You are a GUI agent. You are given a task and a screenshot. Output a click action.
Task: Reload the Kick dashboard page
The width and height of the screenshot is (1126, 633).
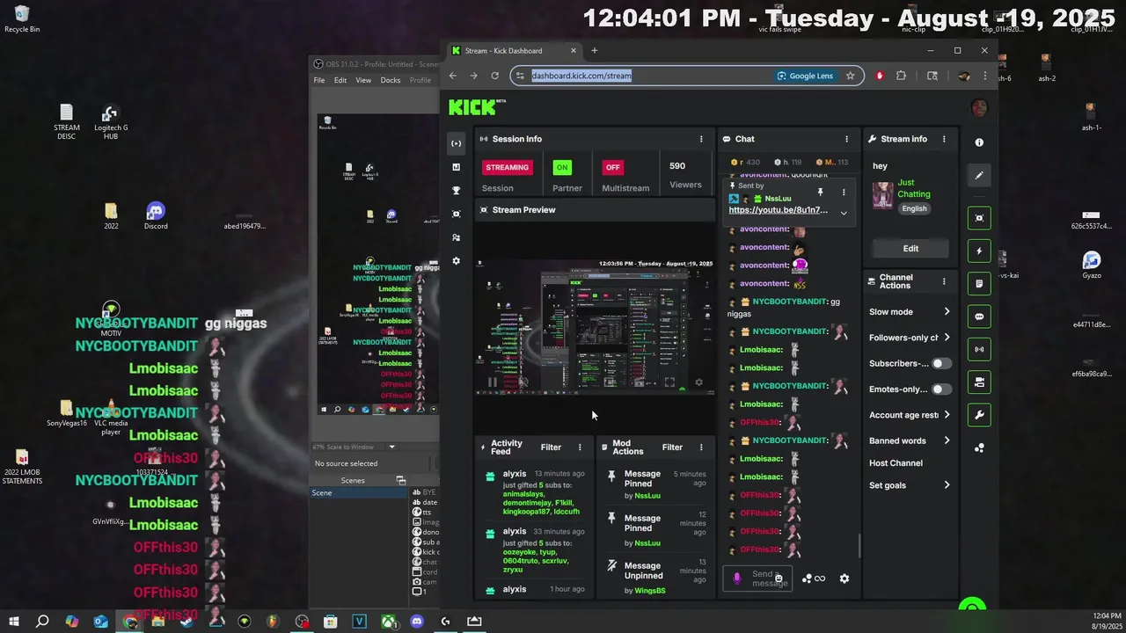pos(494,76)
